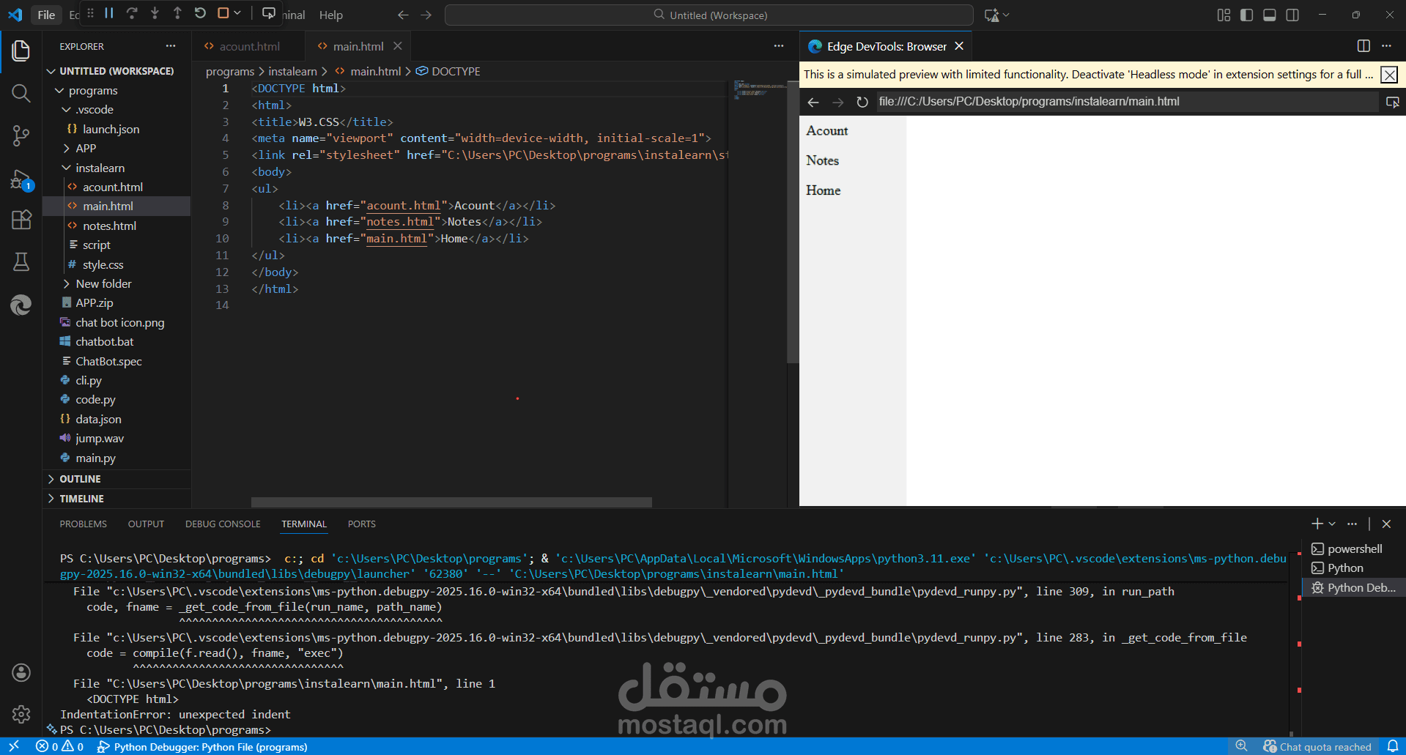The width and height of the screenshot is (1406, 755).
Task: Switch to the PROBLEMS panel tab
Action: (83, 524)
